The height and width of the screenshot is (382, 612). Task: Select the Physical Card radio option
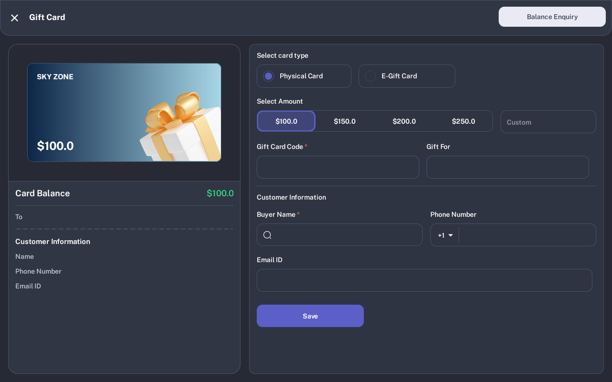tap(304, 76)
